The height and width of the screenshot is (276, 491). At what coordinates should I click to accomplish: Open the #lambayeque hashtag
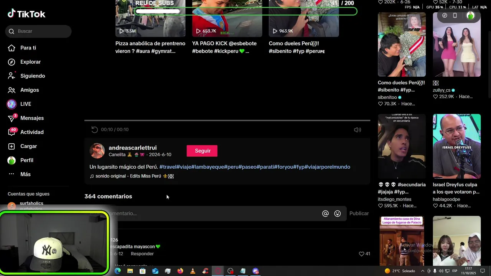tap(208, 167)
